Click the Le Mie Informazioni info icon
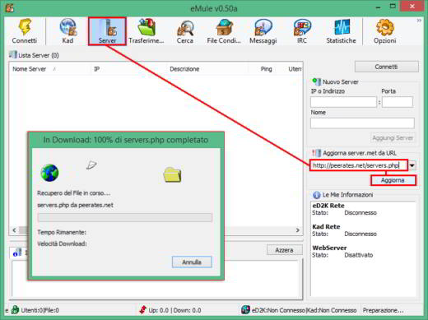428x320 pixels. coord(316,195)
